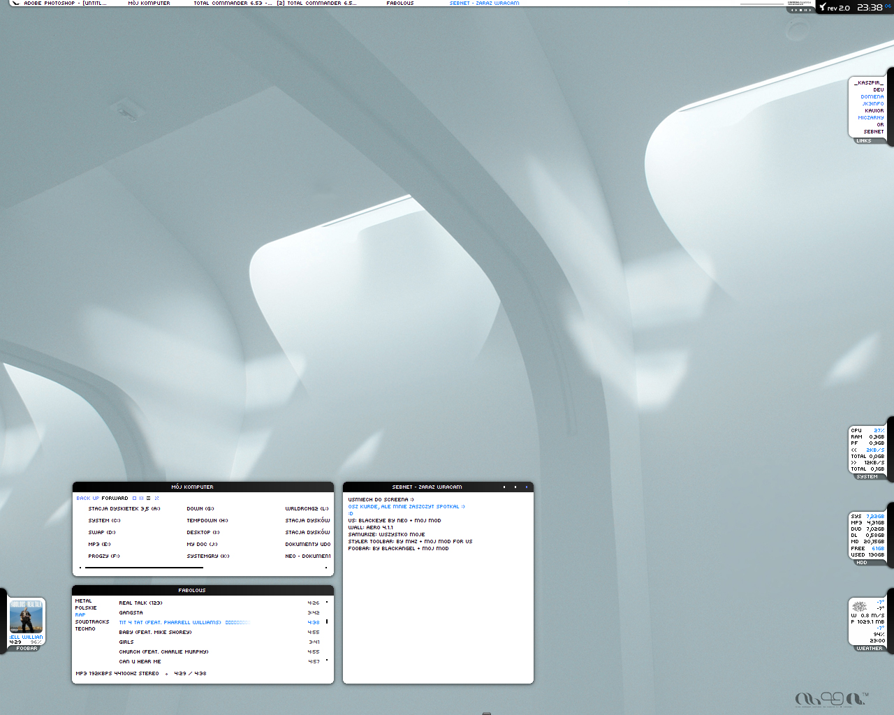Open Dokumenty UDO folder
Viewport: 894px width, 715px height.
pos(308,545)
